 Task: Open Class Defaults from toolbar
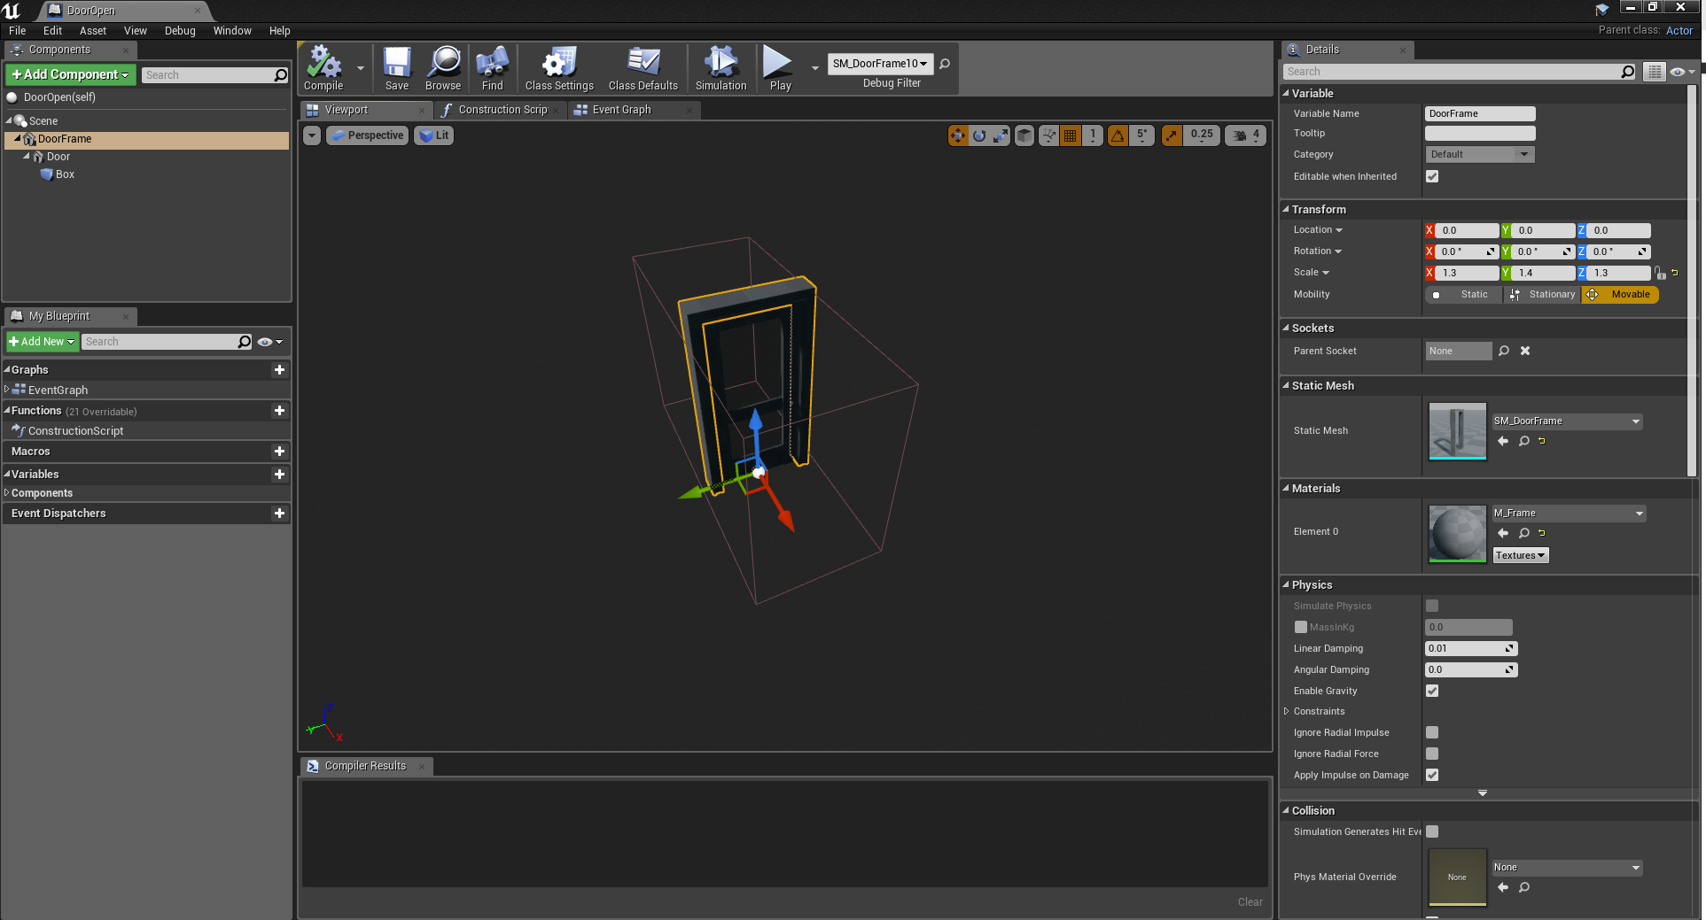[x=643, y=68]
